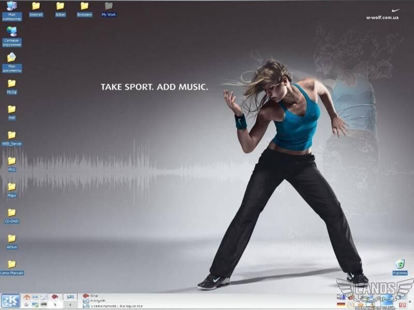Open the Internet folder on desktop
Viewport: 414px width, 310px height.
click(x=36, y=6)
